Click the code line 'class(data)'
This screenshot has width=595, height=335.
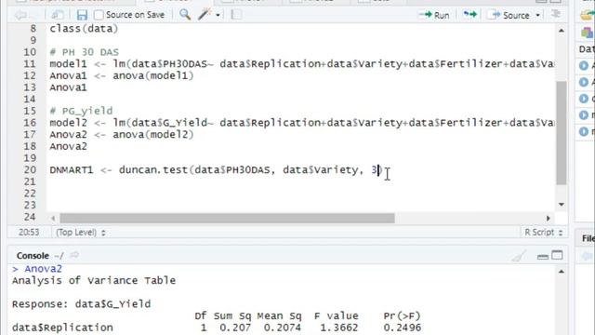tap(84, 29)
